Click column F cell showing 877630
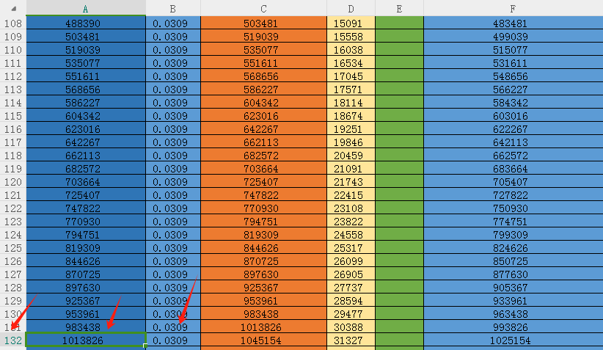The image size is (603, 350). click(513, 274)
